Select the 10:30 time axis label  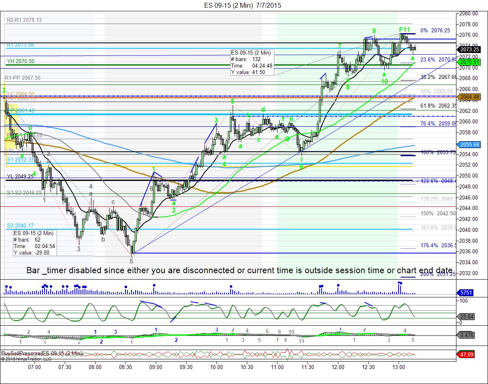pos(247,367)
